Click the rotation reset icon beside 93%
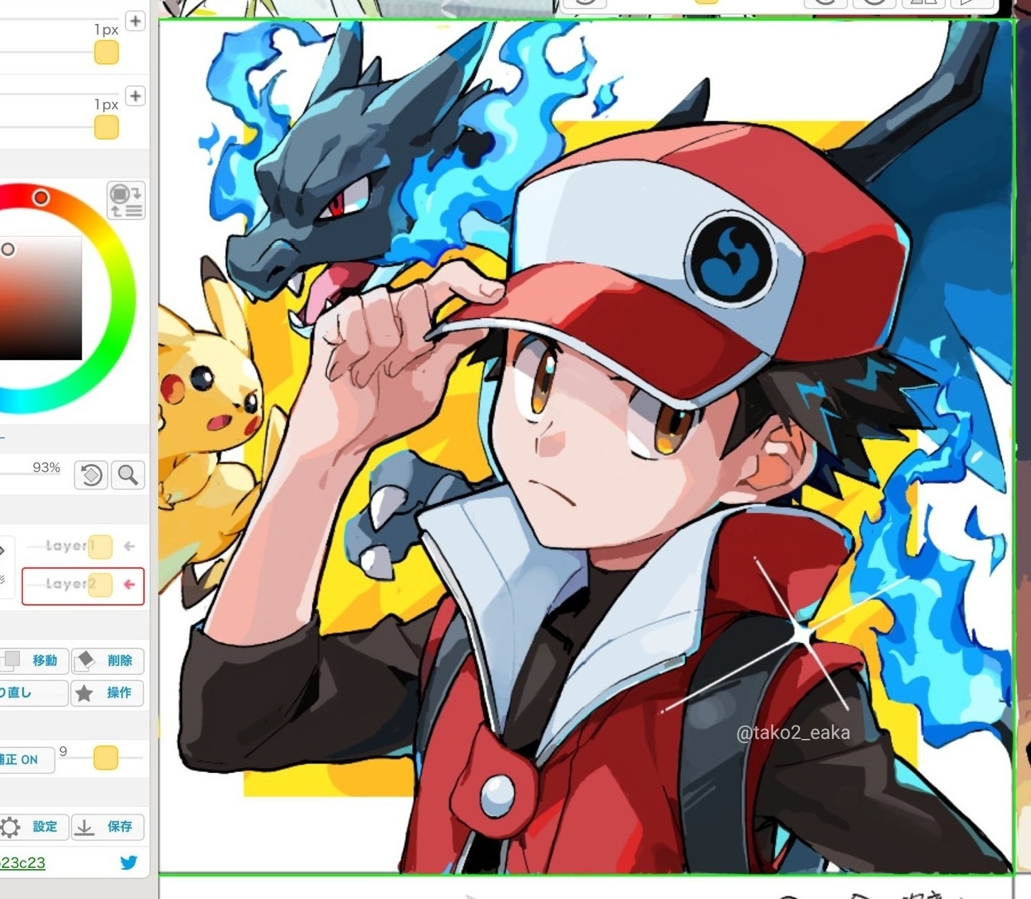This screenshot has width=1031, height=899. tap(91, 475)
